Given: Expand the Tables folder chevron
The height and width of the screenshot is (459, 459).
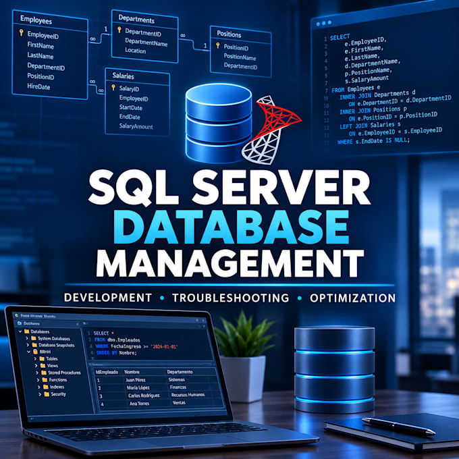Looking at the screenshot, I should (x=35, y=358).
